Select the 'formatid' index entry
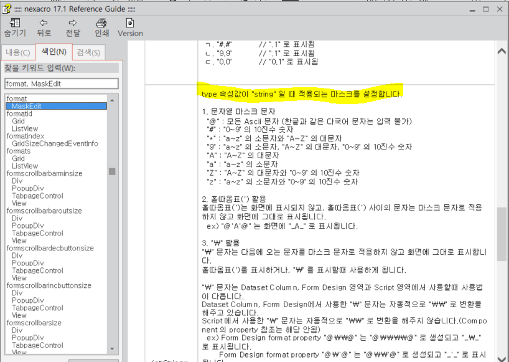Screen dimensions: 509x362 point(19,114)
